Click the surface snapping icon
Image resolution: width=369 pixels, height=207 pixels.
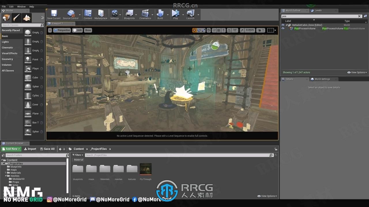click(x=214, y=30)
